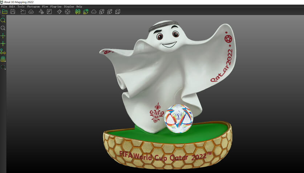Toggle the highlighted green photo sync icon
Screen dimensions: 304x173
(78, 12)
